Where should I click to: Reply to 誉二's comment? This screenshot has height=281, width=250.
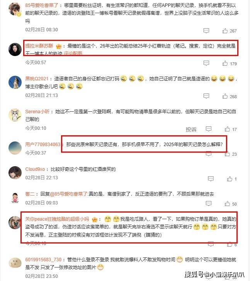coord(209,203)
